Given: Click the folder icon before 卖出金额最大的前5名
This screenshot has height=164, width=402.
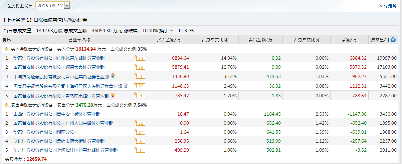Looking at the screenshot, I should [x=7, y=105].
